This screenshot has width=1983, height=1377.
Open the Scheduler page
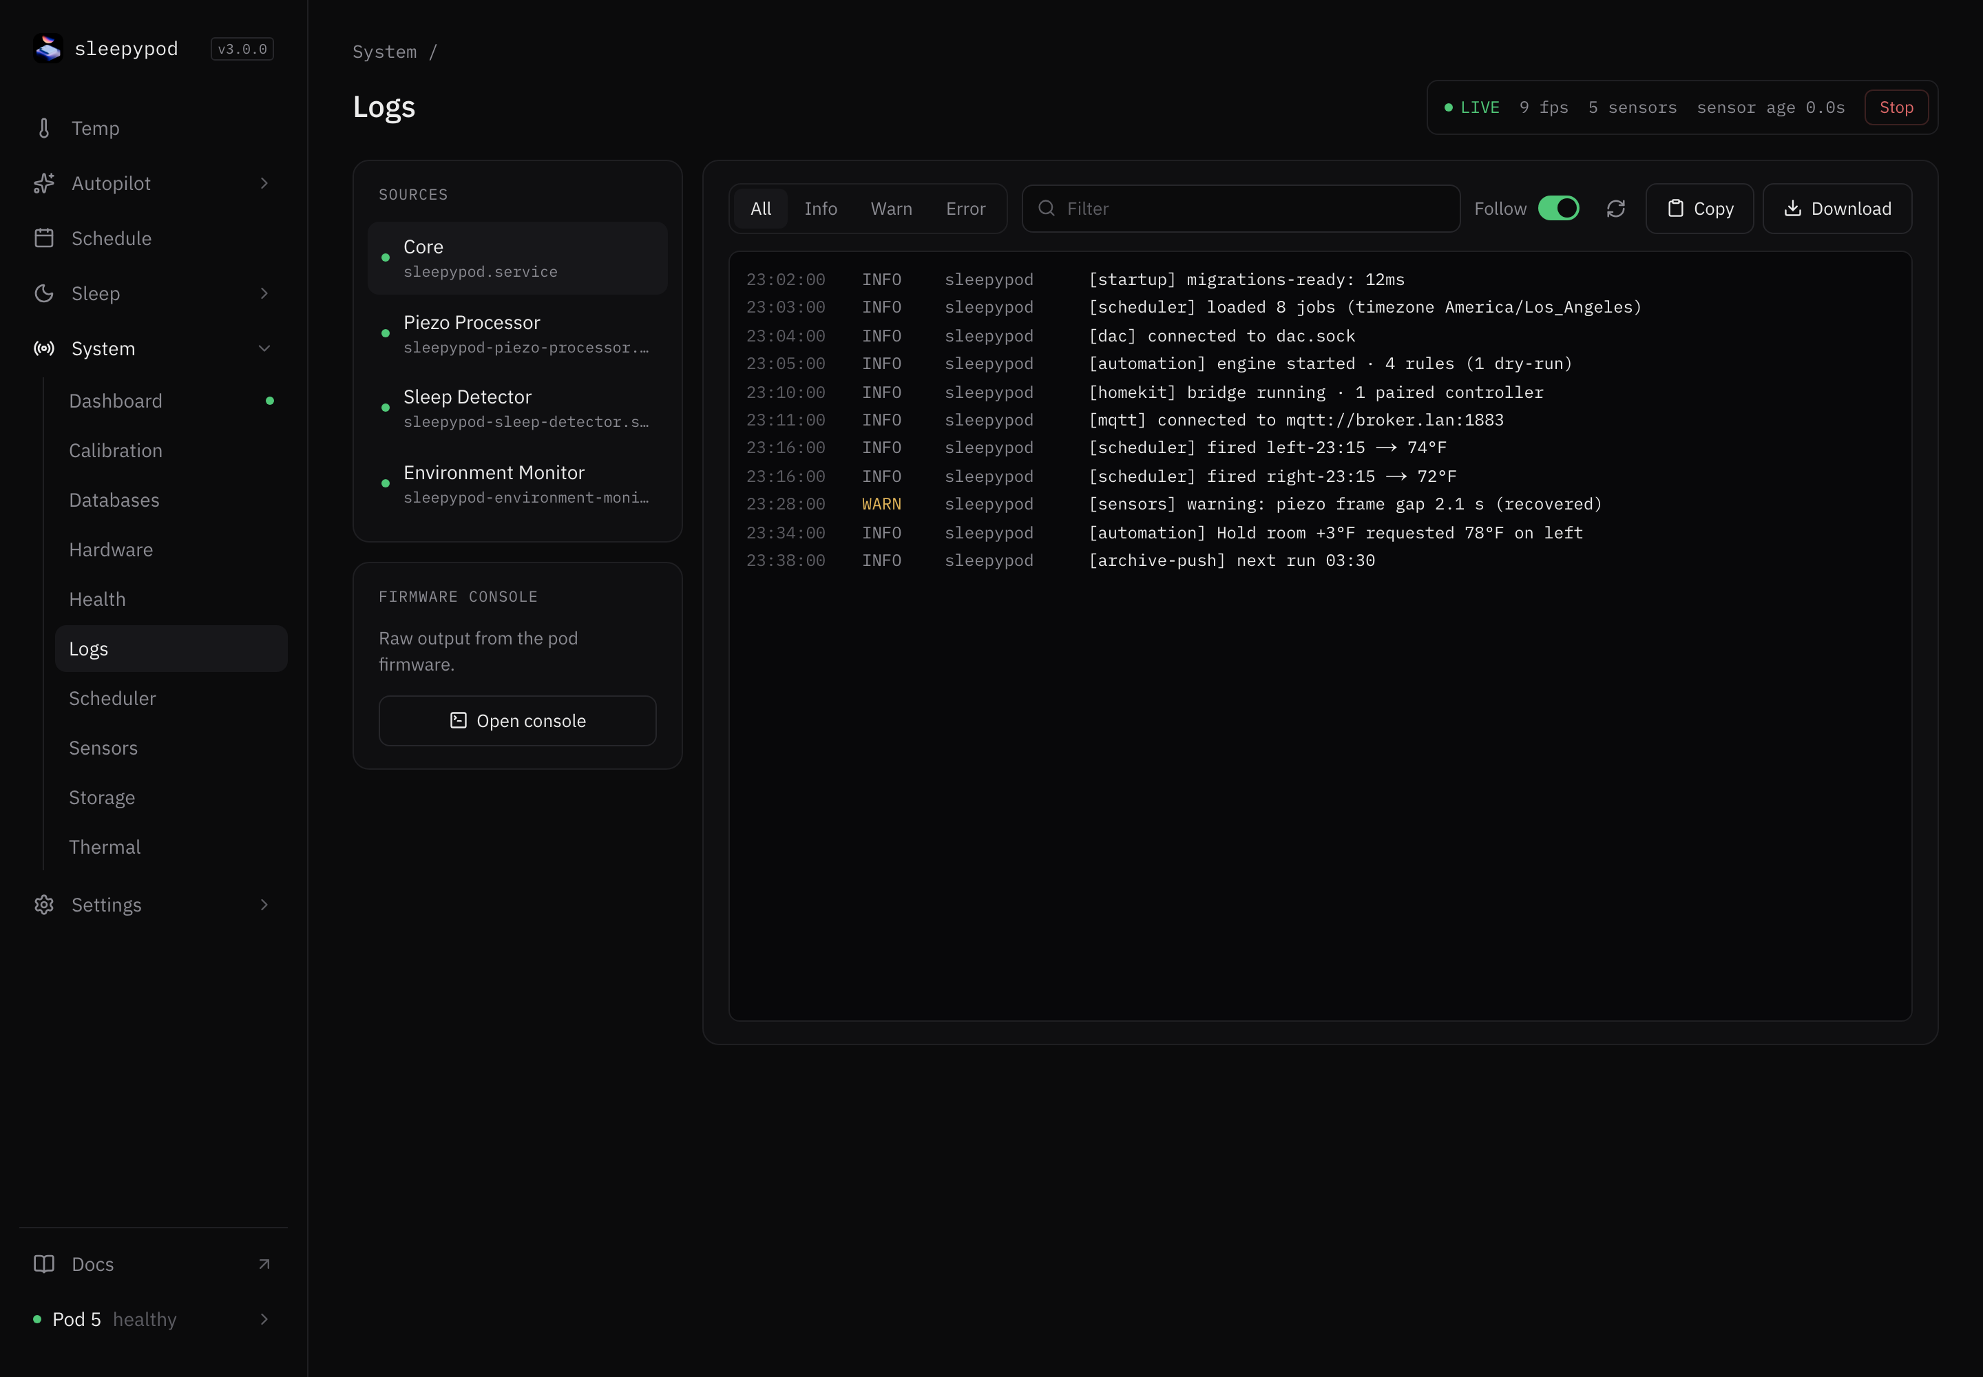pyautogui.click(x=171, y=698)
